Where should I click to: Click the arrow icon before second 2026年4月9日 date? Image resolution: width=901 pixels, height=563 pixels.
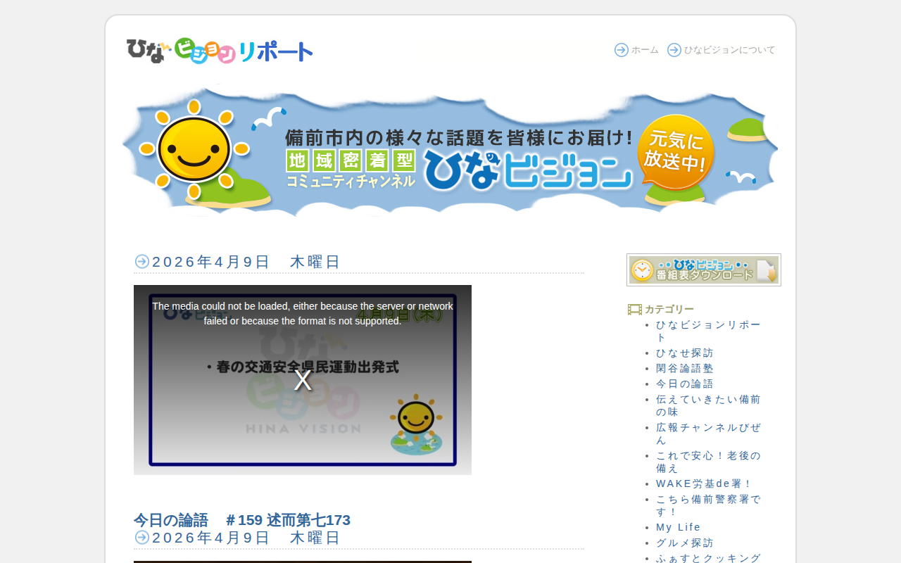click(x=141, y=538)
